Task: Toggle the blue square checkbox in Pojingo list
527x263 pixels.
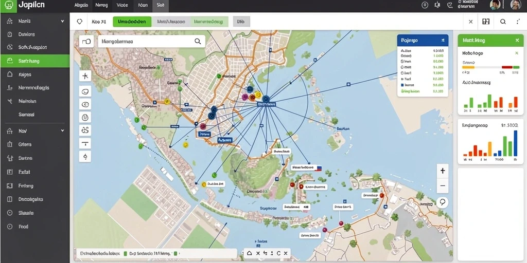Action: pyautogui.click(x=402, y=85)
